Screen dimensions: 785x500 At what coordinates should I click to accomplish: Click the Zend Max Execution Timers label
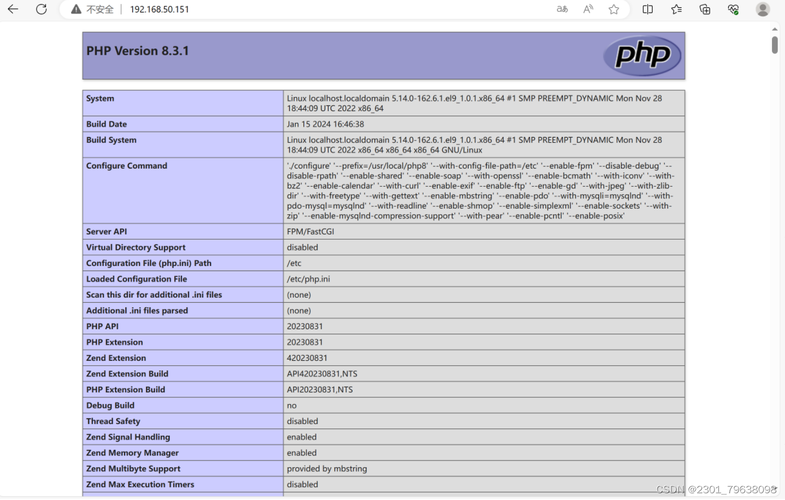tap(140, 484)
